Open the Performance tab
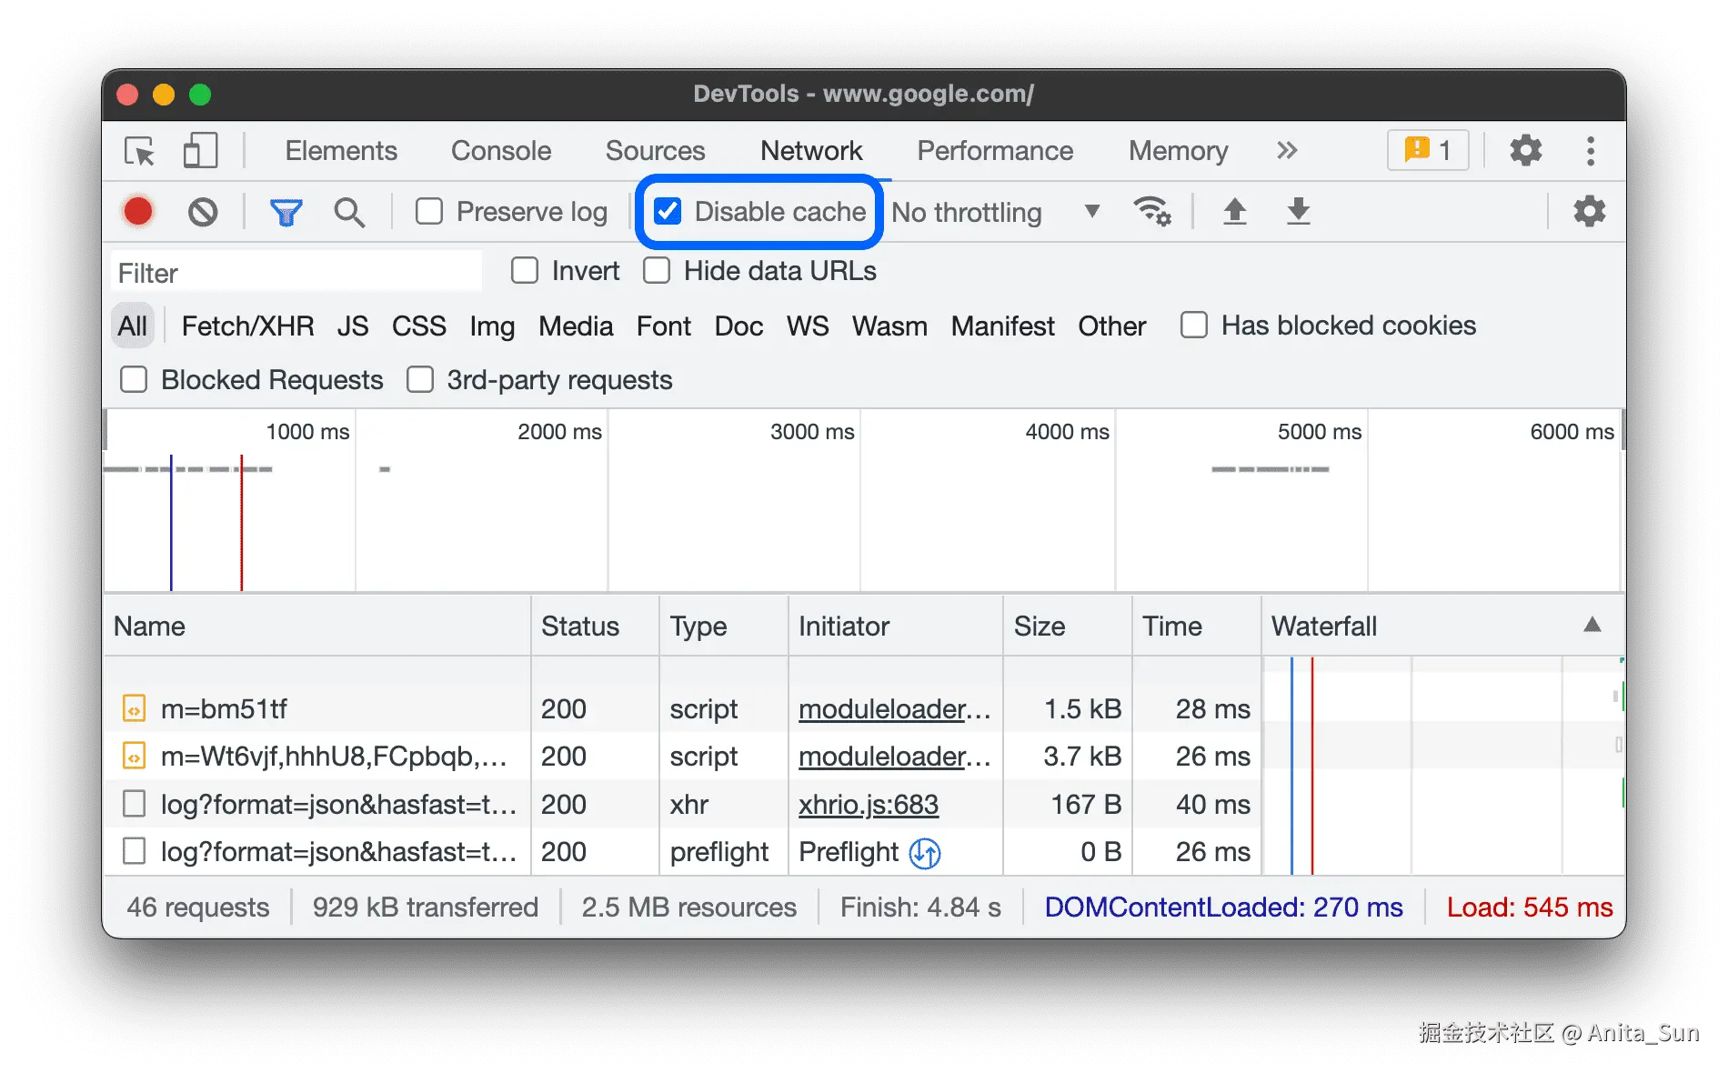 (995, 151)
